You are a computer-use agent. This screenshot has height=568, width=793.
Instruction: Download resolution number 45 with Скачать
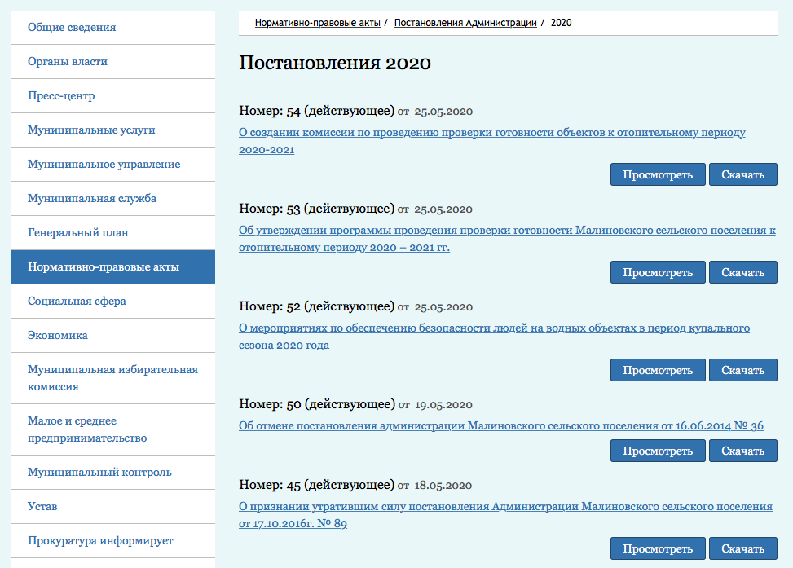tap(743, 548)
